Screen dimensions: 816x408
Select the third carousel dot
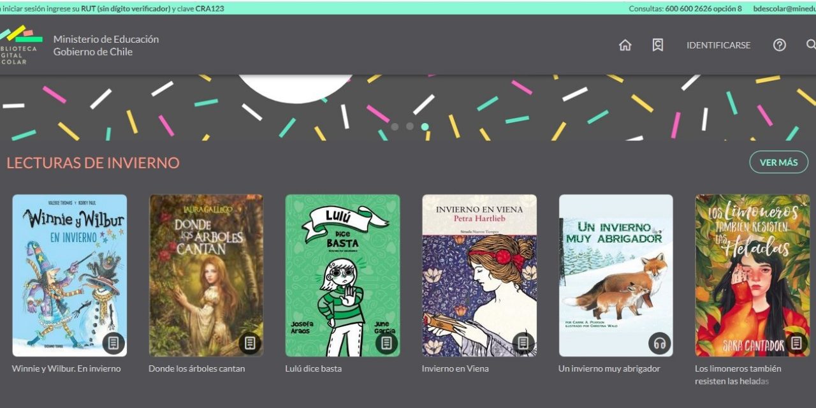(425, 126)
